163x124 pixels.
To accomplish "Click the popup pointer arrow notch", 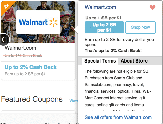I will [x=76, y=30].
